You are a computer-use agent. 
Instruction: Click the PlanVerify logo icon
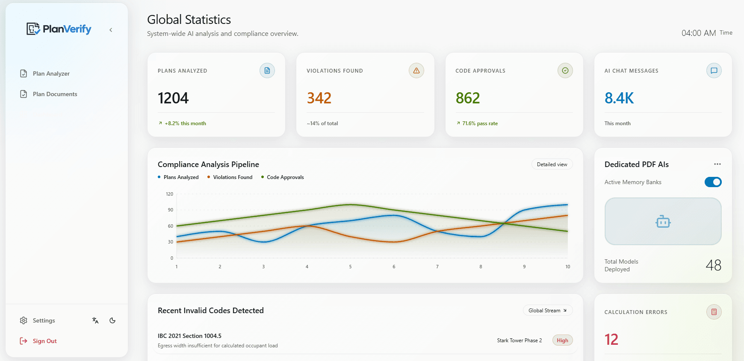click(x=33, y=29)
